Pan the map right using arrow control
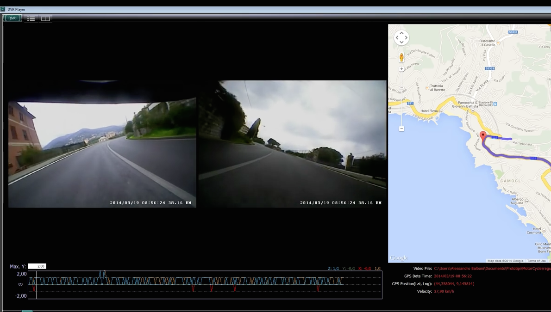The width and height of the screenshot is (551, 312). pos(406,38)
